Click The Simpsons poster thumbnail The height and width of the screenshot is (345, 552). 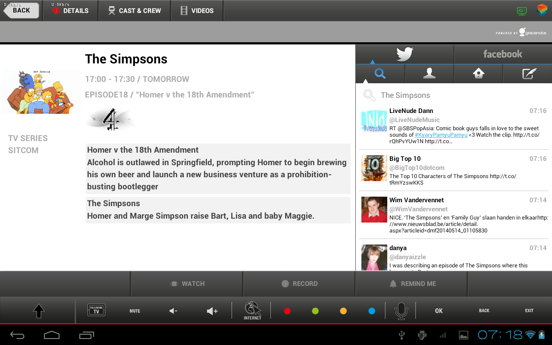[x=41, y=92]
